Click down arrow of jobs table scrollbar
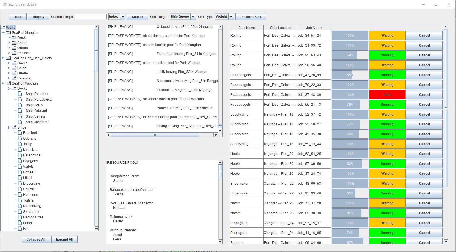This screenshot has width=456, height=252. 446,242
